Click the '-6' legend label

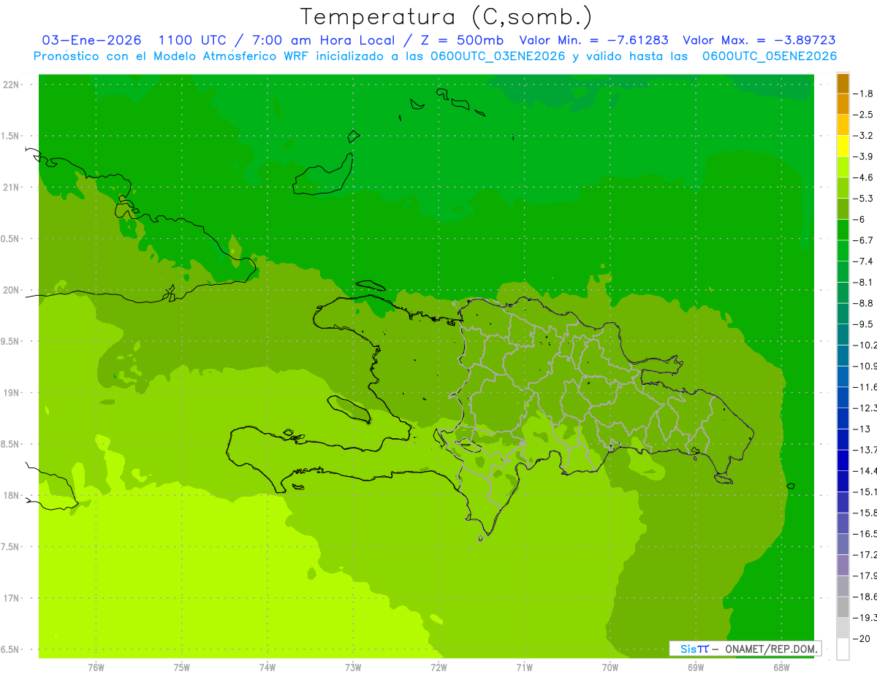(x=859, y=219)
